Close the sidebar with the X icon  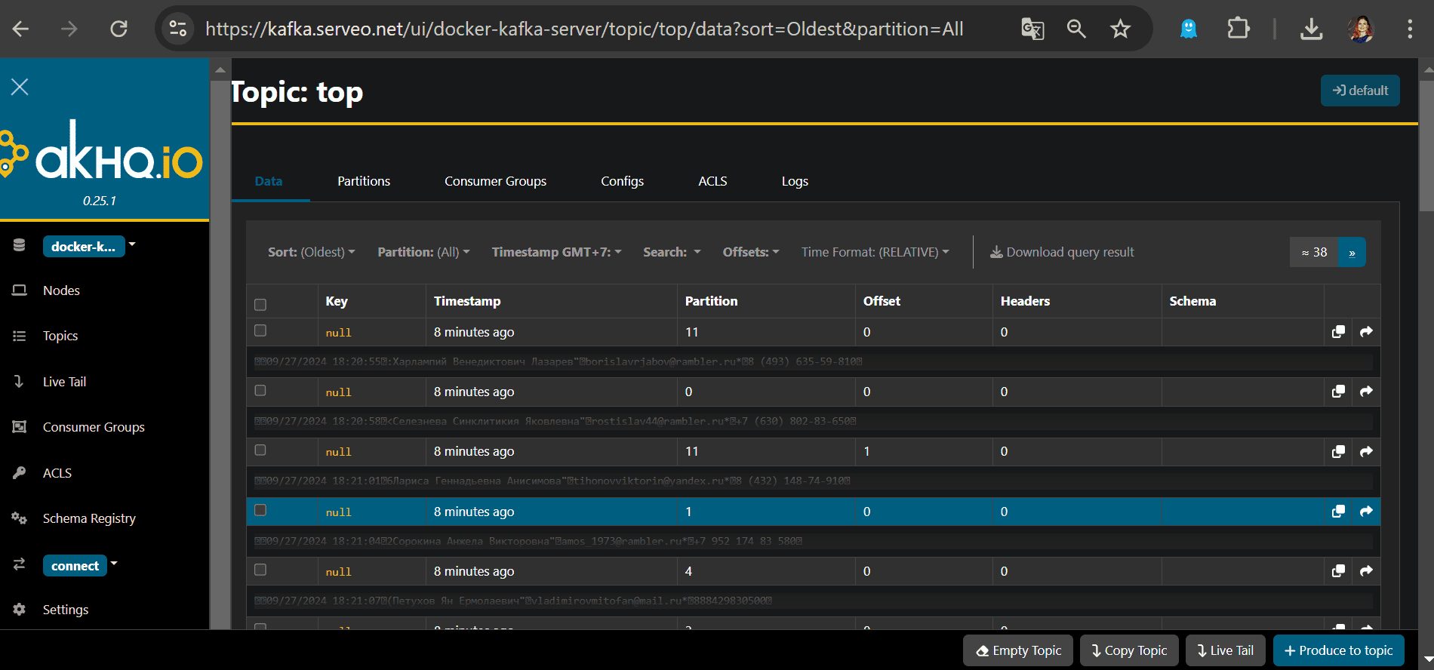coord(20,87)
